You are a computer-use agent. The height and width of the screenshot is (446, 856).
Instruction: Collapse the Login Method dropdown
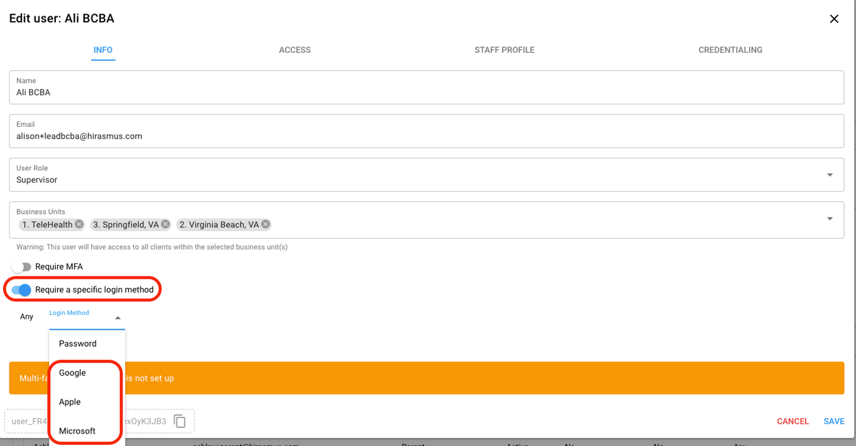[118, 317]
